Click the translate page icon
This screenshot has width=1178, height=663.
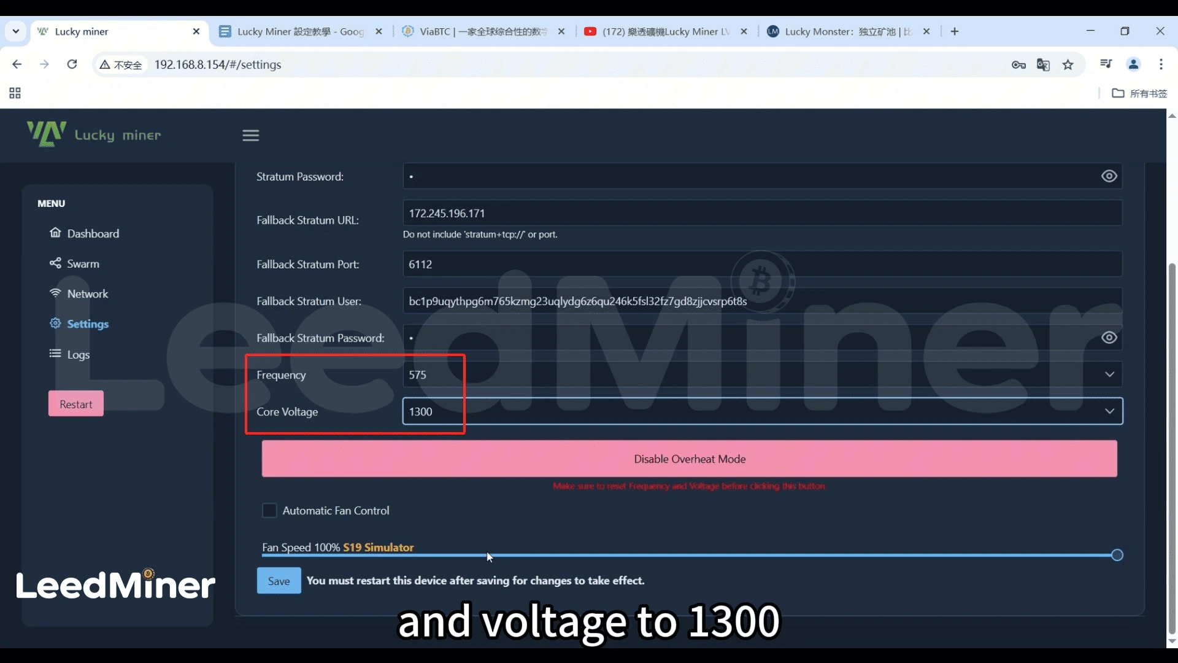tap(1043, 64)
